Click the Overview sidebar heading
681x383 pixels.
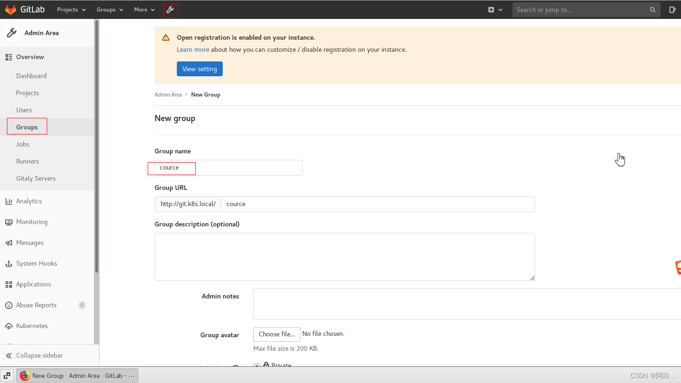[x=30, y=57]
